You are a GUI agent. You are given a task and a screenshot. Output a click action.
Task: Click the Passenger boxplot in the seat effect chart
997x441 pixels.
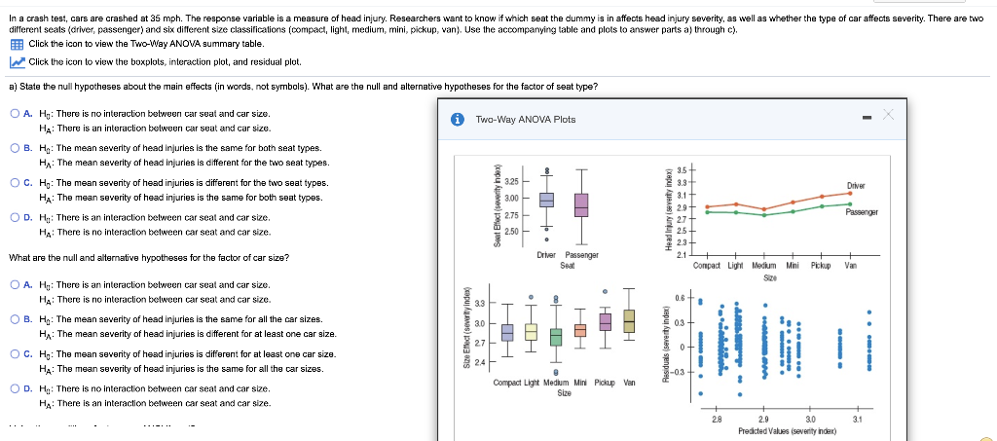pos(581,204)
